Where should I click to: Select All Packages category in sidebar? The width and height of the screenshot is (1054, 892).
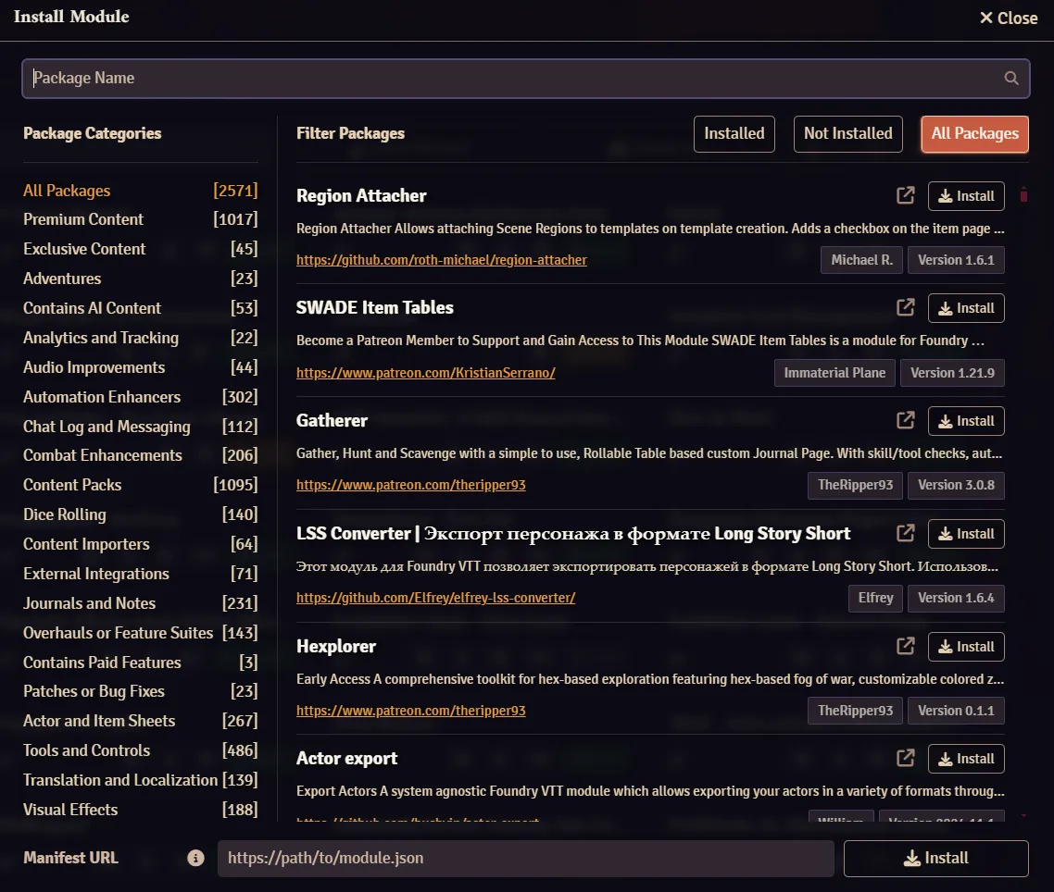[141, 191]
